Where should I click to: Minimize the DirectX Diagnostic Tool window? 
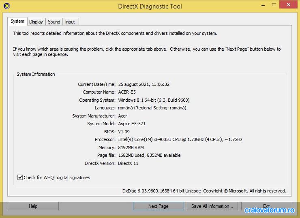(x=263, y=5)
